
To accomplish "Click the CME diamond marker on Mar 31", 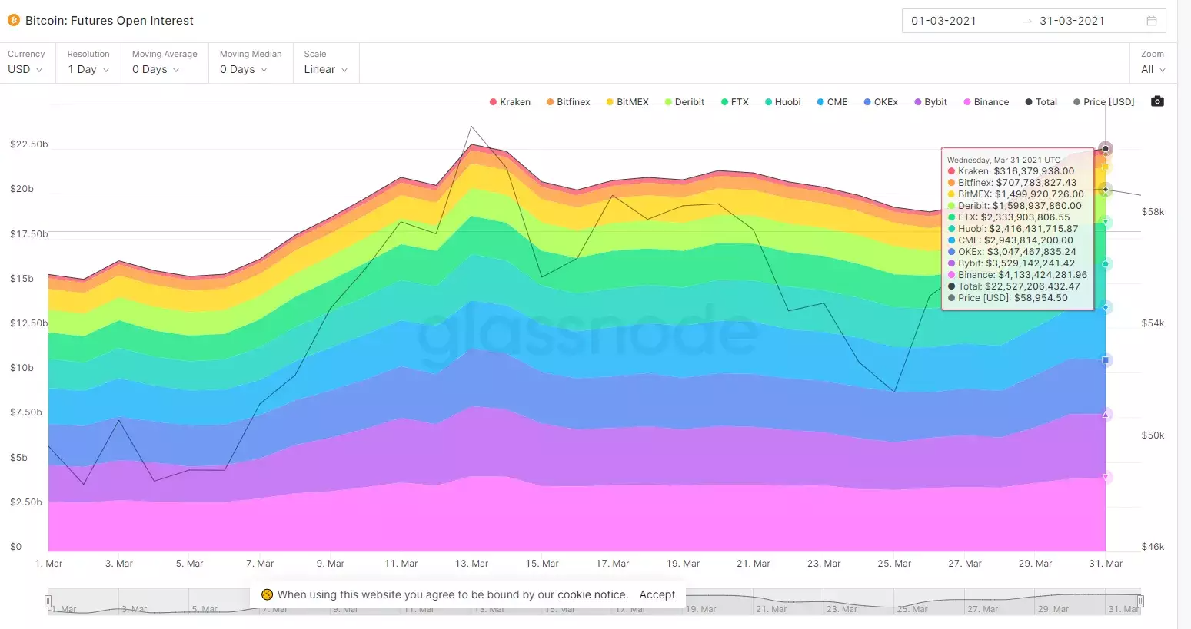I will (x=1106, y=307).
